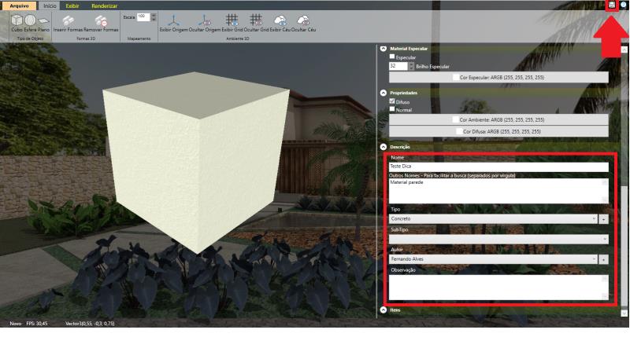Switch to the Renderizar tab

(104, 5)
